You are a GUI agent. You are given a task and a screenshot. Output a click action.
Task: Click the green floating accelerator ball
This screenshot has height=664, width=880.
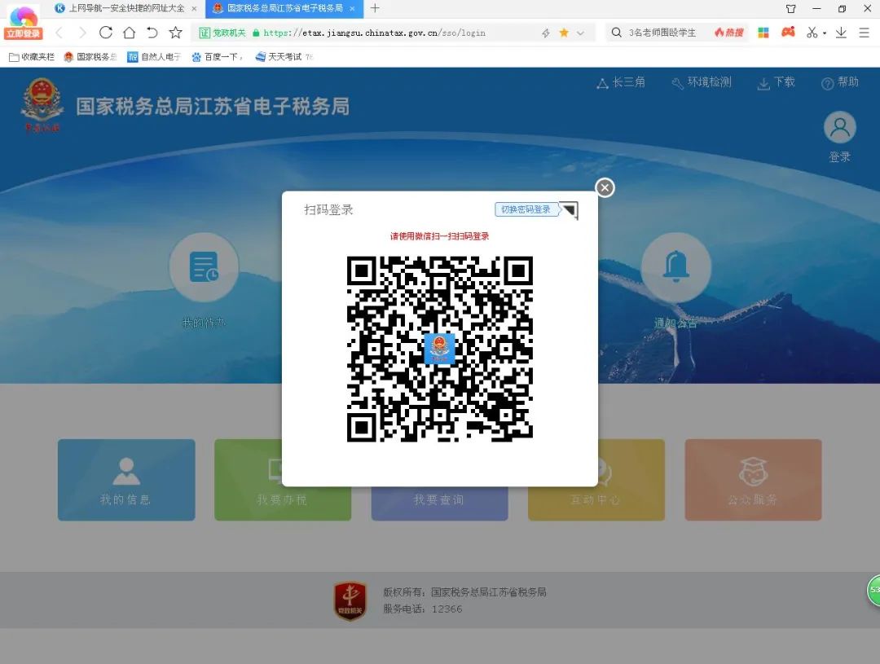(x=873, y=591)
